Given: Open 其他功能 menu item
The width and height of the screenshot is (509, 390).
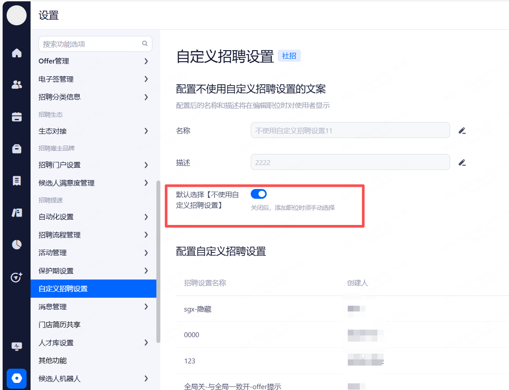Looking at the screenshot, I should coord(53,361).
